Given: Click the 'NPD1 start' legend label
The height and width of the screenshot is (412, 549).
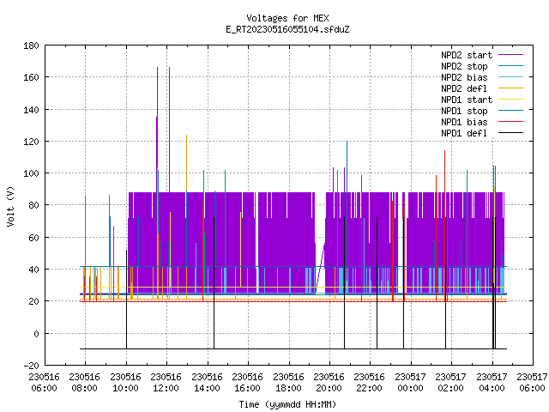Looking at the screenshot, I should [467, 100].
